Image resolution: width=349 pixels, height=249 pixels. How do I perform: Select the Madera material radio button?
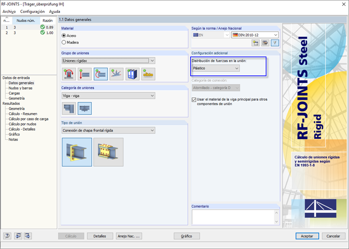click(64, 42)
